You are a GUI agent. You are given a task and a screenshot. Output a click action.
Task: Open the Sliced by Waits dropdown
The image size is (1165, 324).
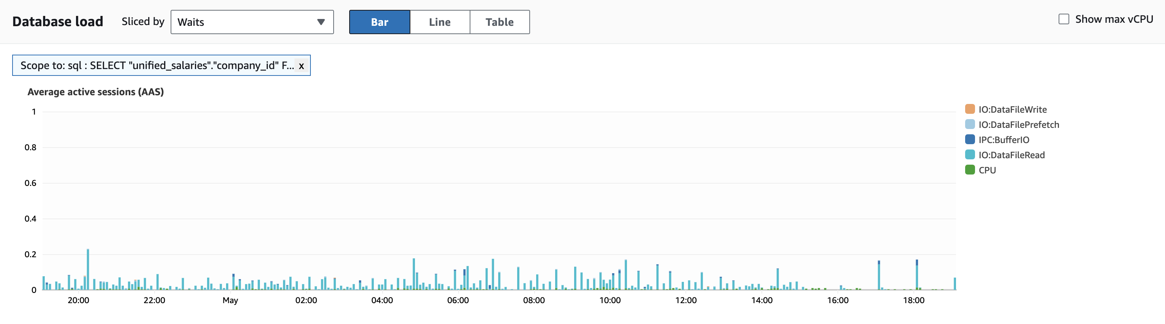(252, 22)
